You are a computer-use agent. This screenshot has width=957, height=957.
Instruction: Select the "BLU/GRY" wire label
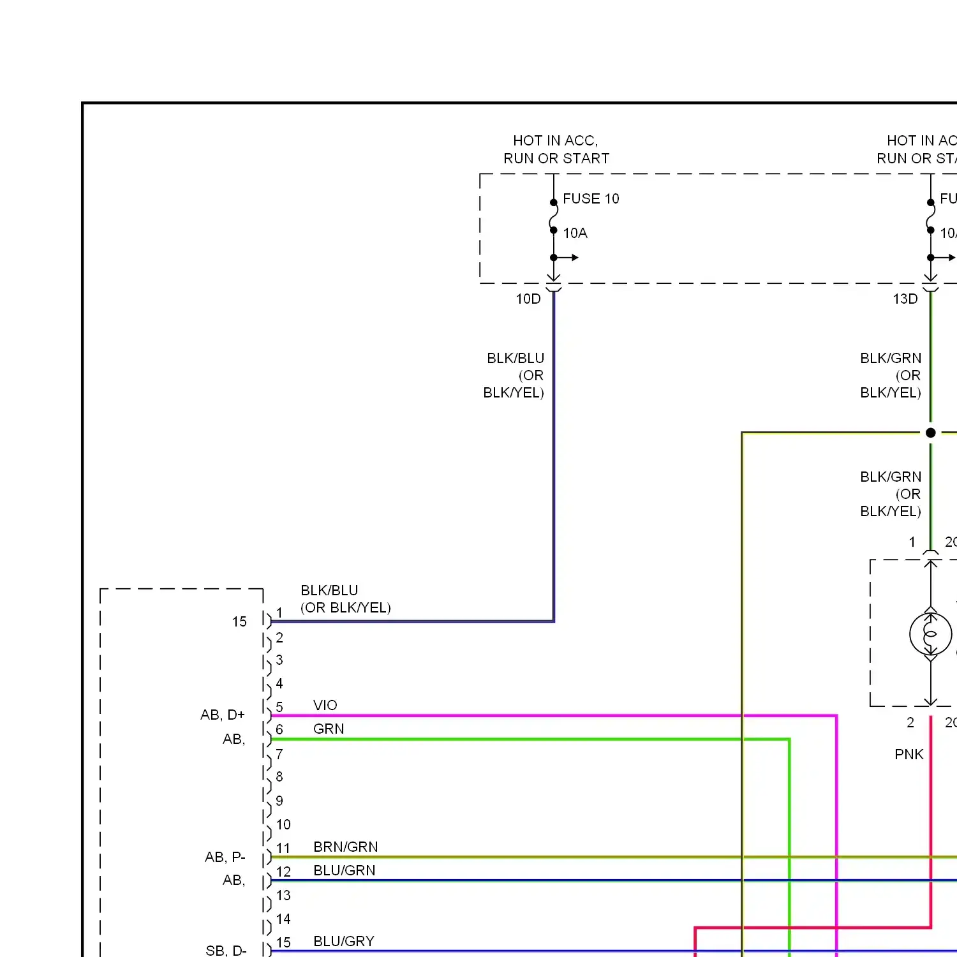pyautogui.click(x=344, y=941)
